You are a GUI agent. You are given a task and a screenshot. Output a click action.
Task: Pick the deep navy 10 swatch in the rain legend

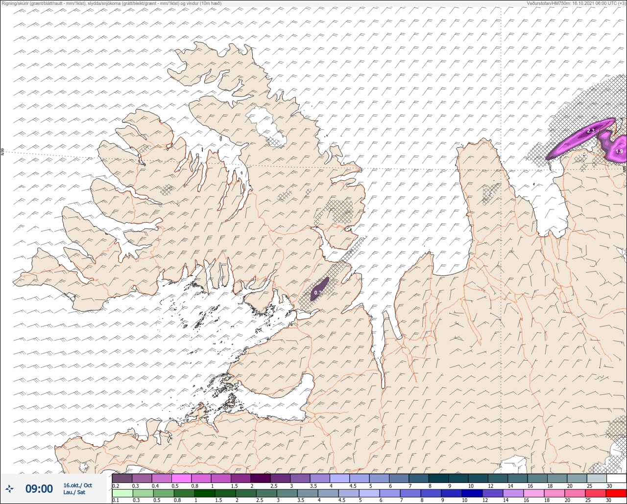tap(473, 493)
